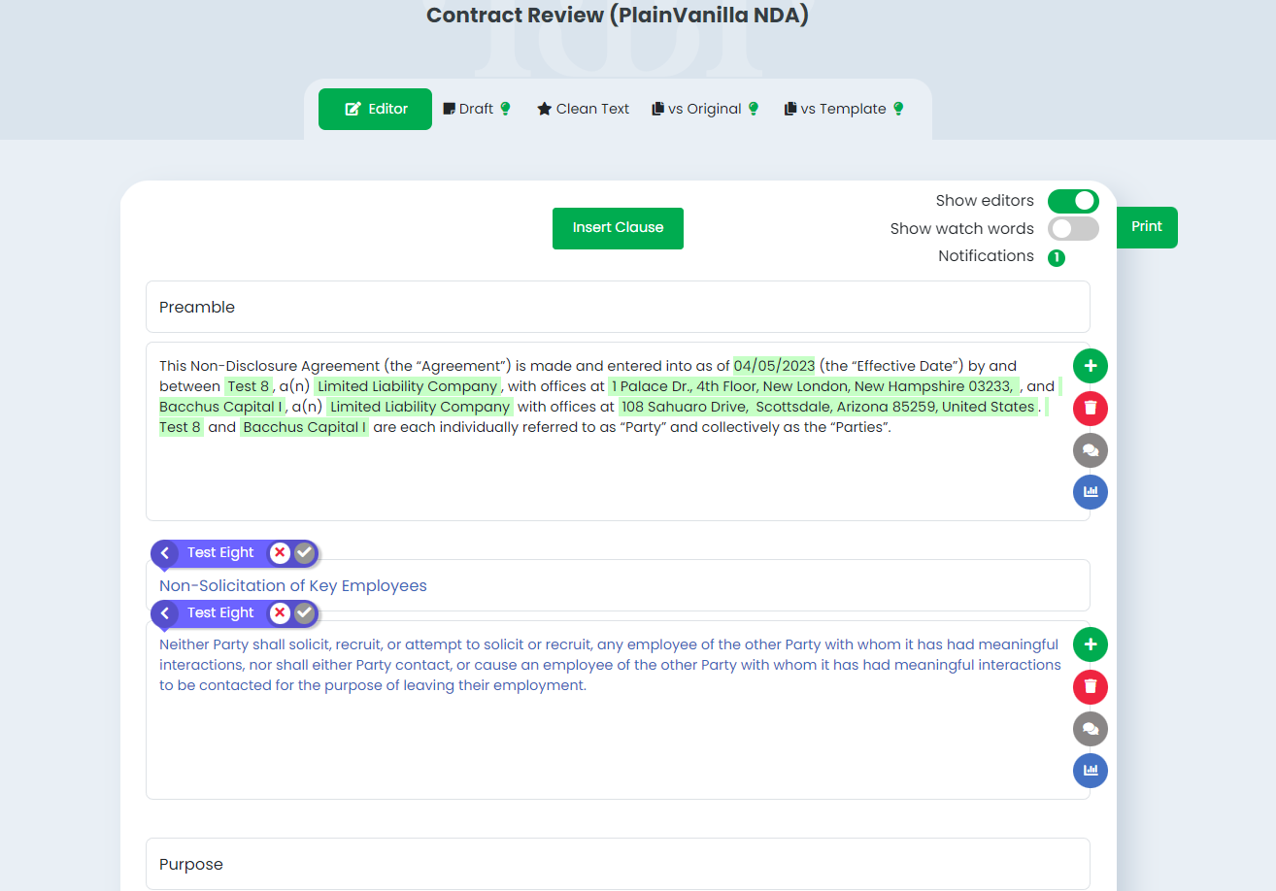This screenshot has width=1276, height=891.
Task: Click the Purpose title field
Action: [618, 864]
